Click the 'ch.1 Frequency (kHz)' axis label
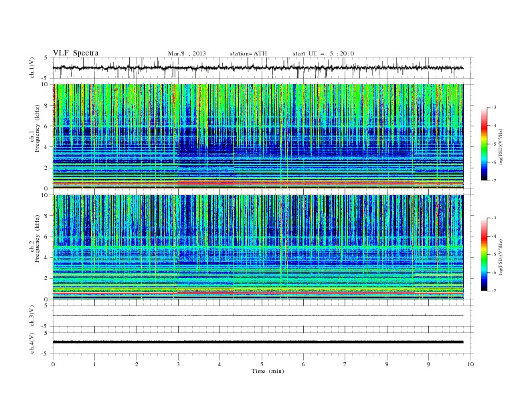 [x=35, y=128]
